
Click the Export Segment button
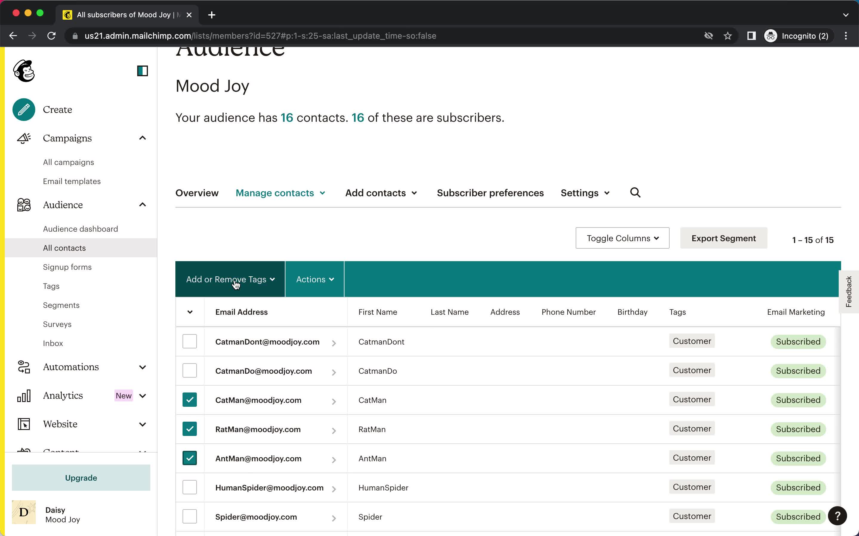point(724,238)
